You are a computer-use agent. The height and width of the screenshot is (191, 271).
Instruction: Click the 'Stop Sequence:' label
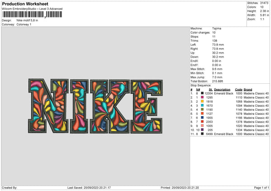(201, 86)
